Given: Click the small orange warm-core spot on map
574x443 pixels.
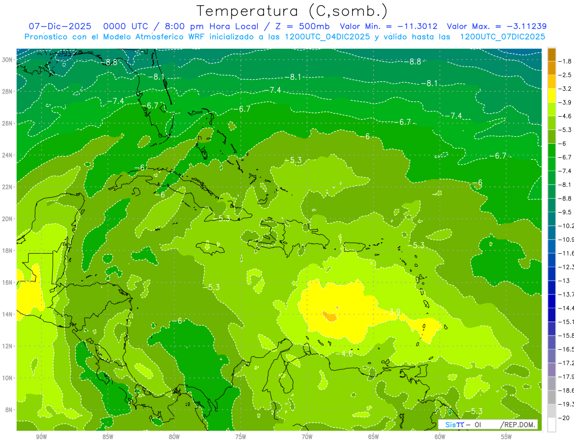Looking at the screenshot, I should (x=330, y=316).
